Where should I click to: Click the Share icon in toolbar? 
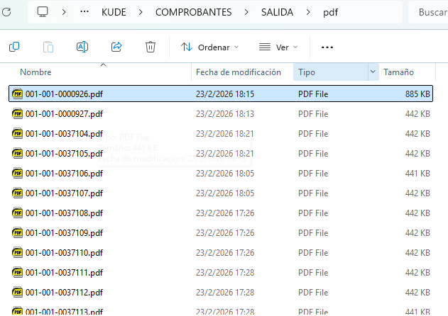pos(116,47)
